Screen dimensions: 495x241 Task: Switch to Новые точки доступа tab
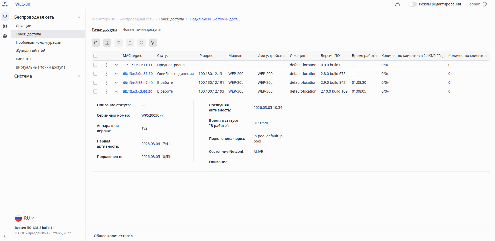[141, 29]
